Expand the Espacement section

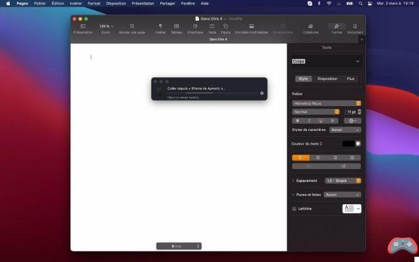click(293, 181)
